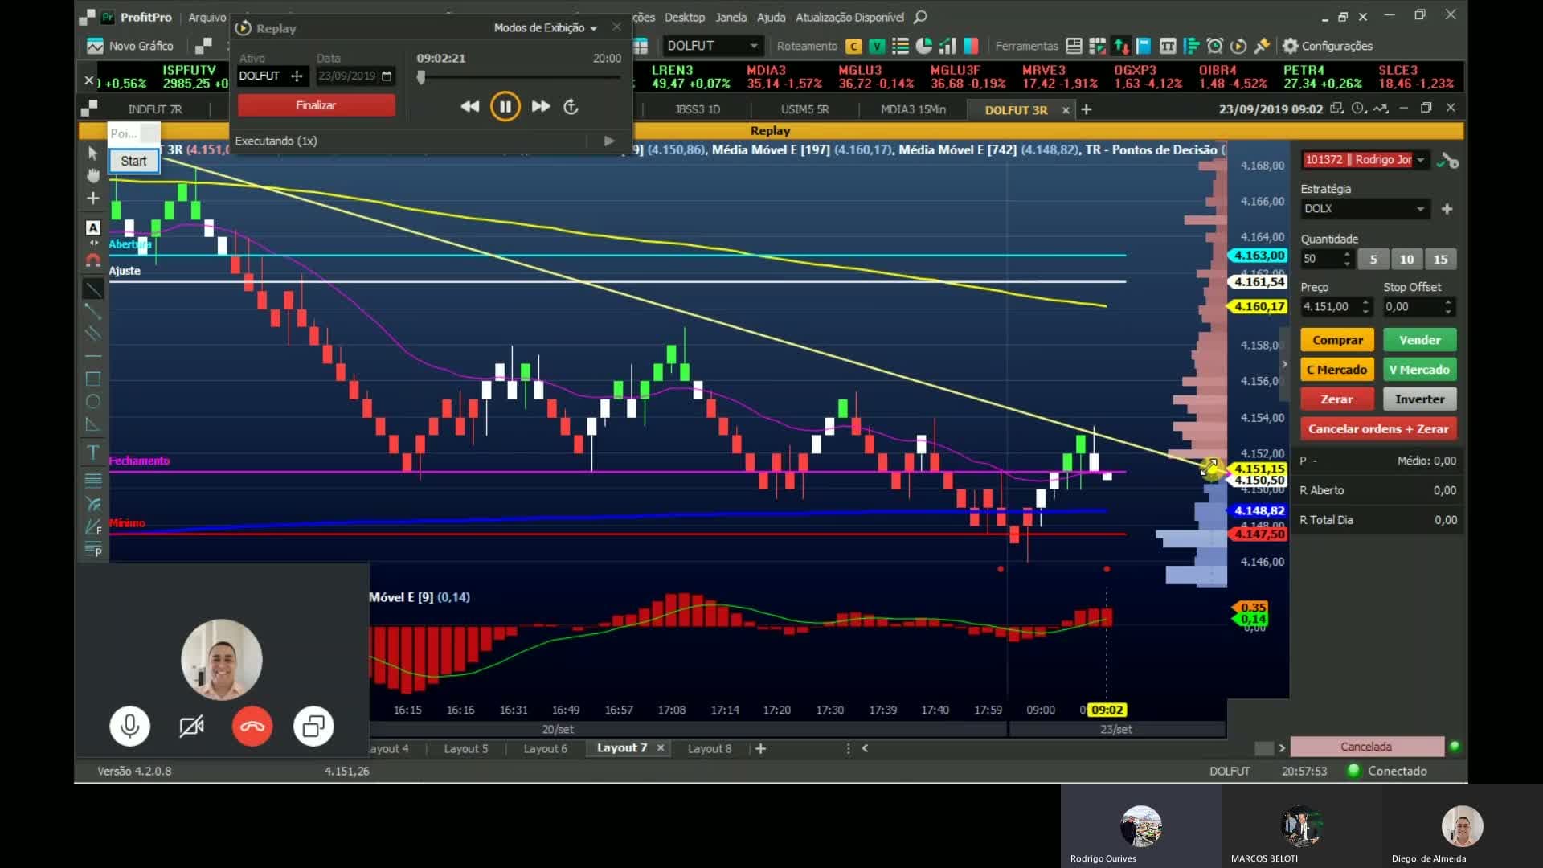Open Configurações settings

1328,47
